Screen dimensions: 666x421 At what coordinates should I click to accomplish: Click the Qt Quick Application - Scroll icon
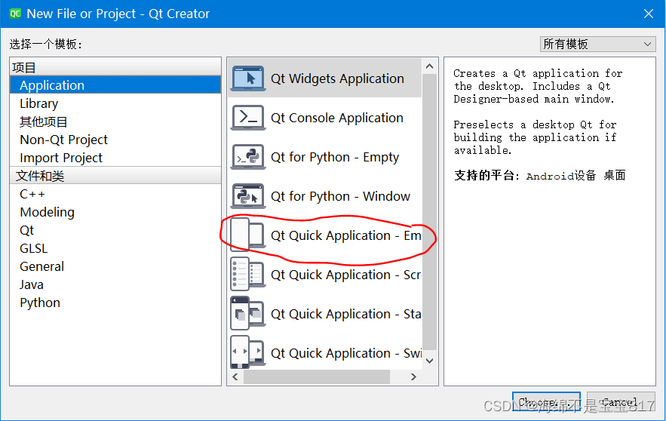(x=248, y=275)
